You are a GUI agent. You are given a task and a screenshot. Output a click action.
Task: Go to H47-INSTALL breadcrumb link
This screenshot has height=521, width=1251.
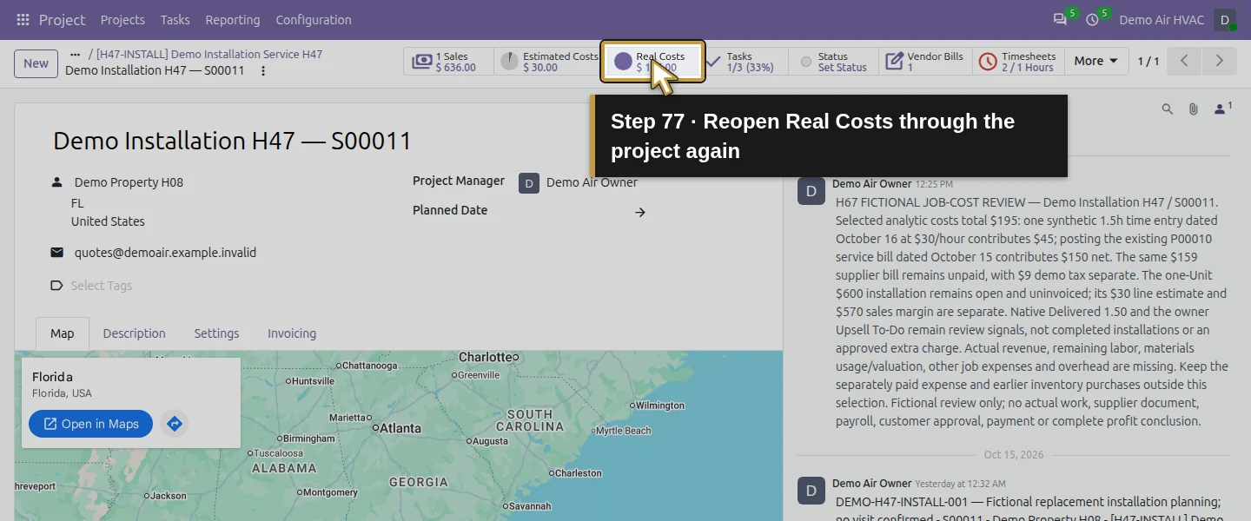point(209,54)
